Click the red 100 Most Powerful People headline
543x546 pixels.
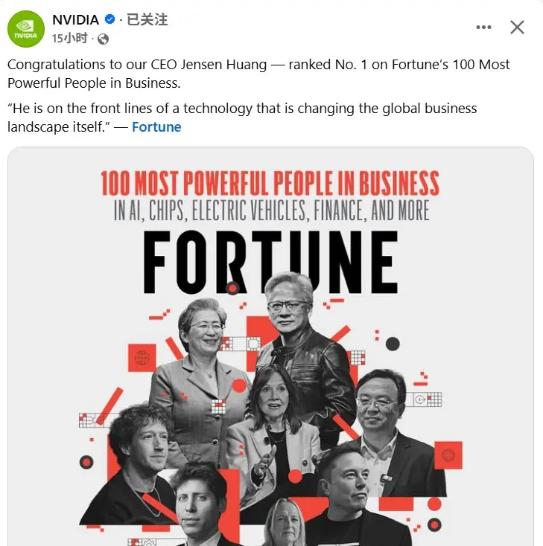click(x=270, y=183)
